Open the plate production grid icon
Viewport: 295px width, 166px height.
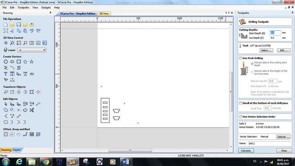pos(32,134)
